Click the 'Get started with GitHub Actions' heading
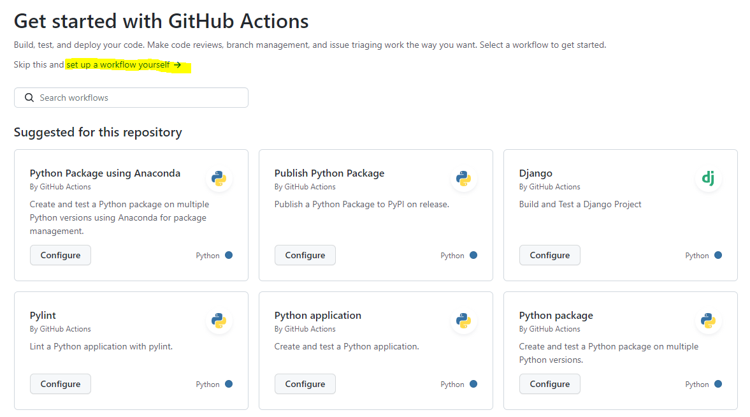This screenshot has width=750, height=417. (x=161, y=21)
